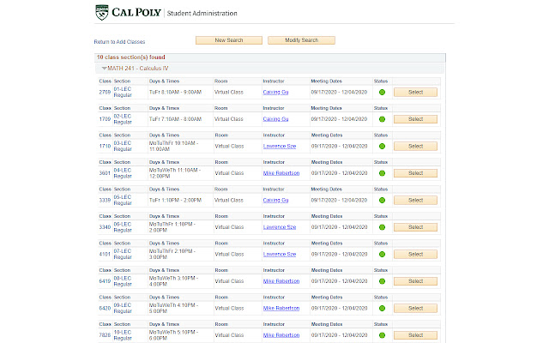Click green open status icon for class 3339
Screen dimensions: 549x343
click(x=382, y=200)
